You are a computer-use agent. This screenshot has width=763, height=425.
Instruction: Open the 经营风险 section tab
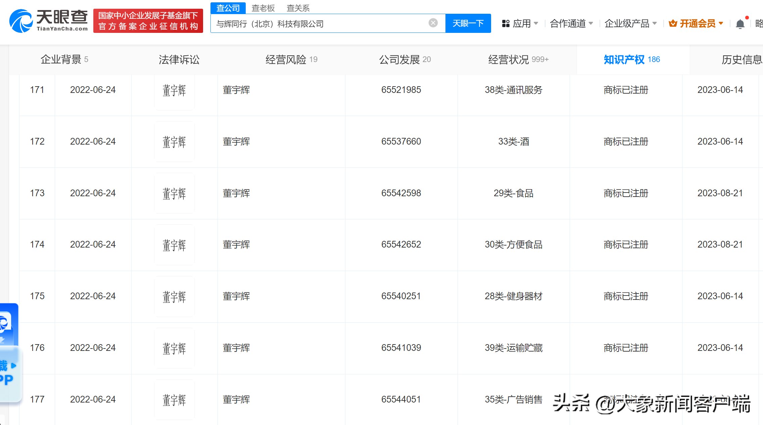(291, 59)
